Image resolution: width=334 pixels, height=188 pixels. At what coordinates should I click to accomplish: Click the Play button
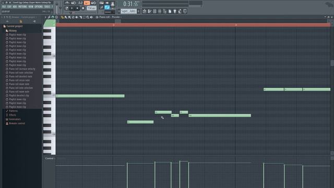72,8
